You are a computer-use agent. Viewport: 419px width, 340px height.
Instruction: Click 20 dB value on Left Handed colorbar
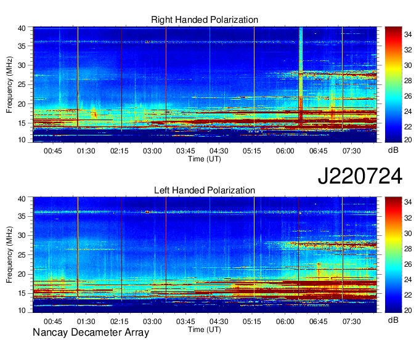(x=408, y=310)
